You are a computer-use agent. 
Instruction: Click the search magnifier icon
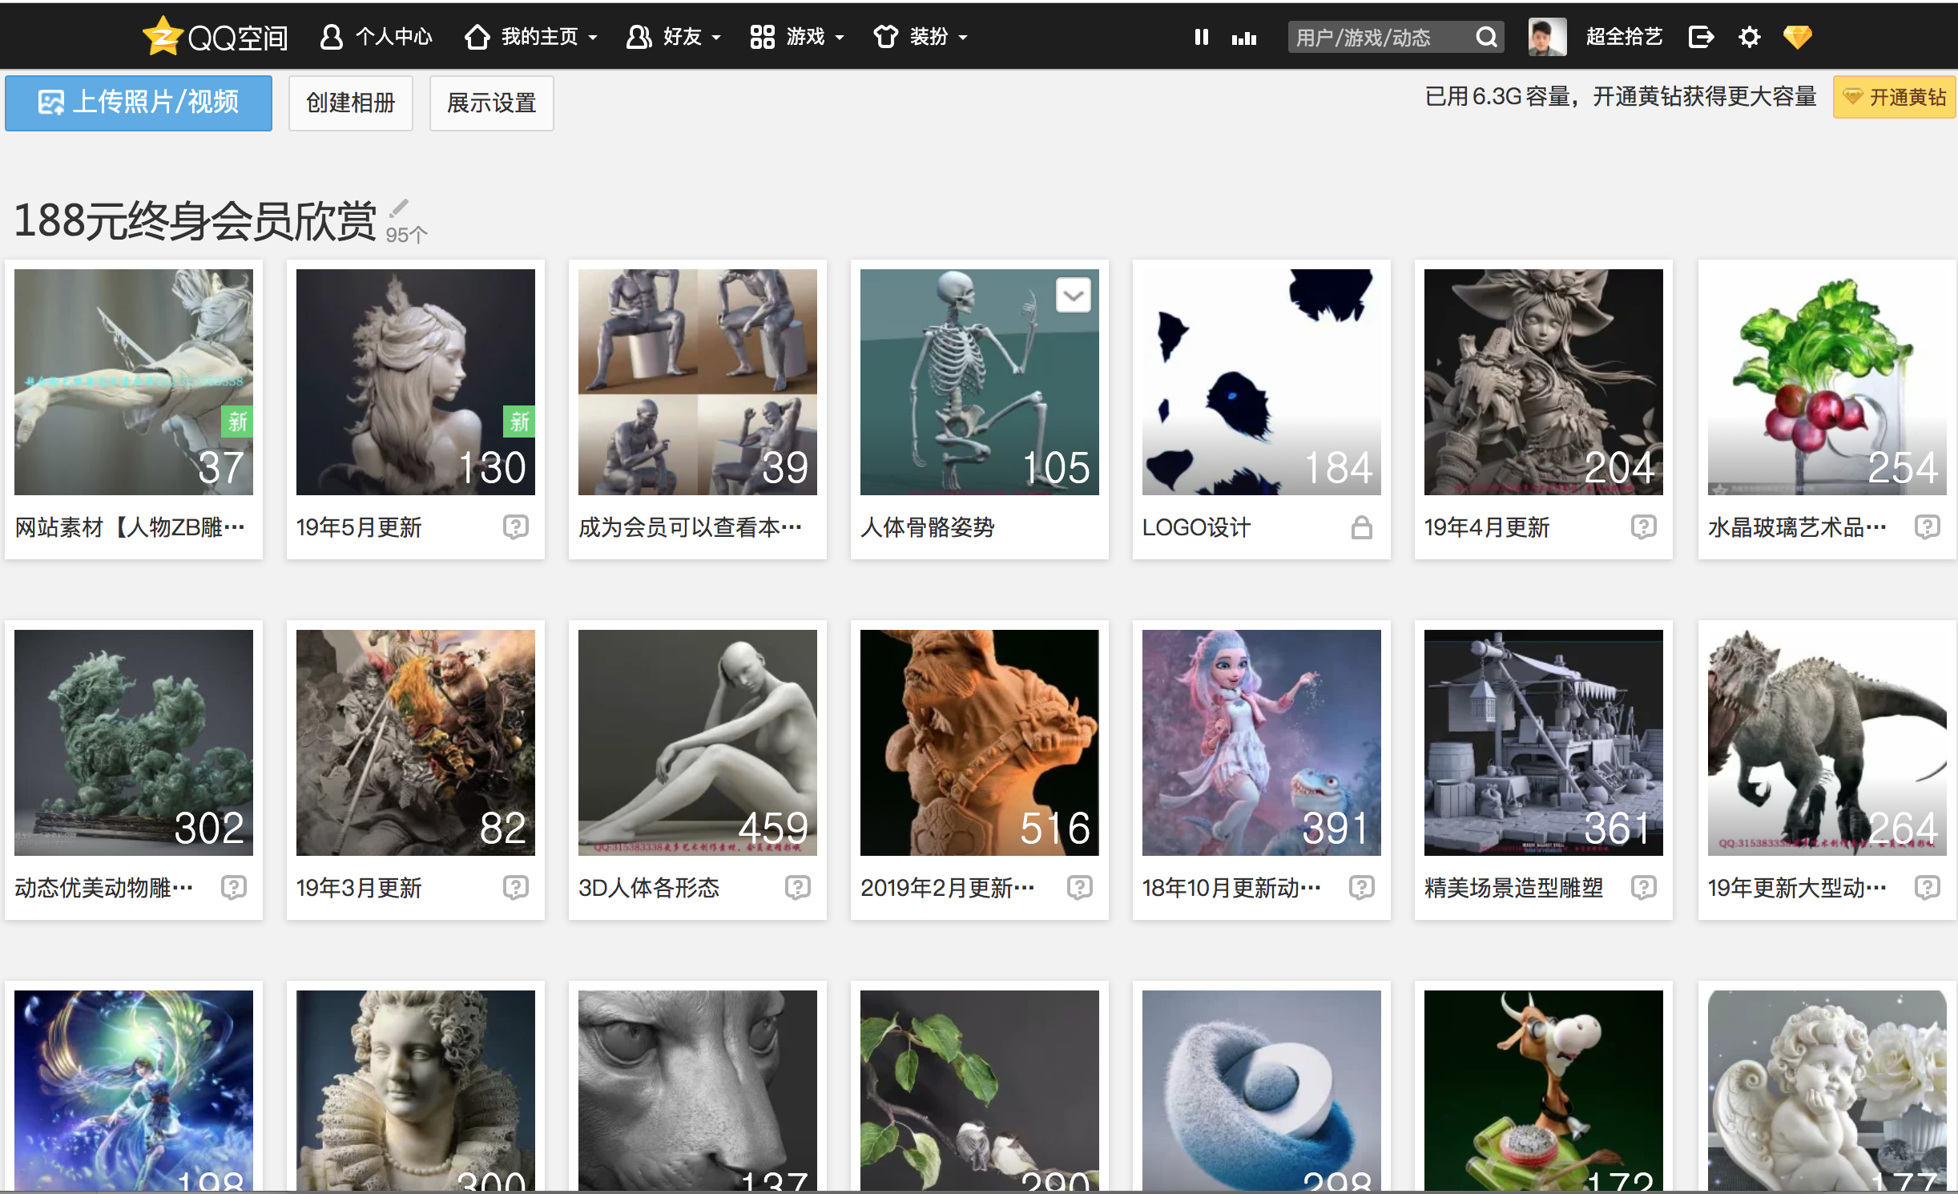[x=1487, y=37]
